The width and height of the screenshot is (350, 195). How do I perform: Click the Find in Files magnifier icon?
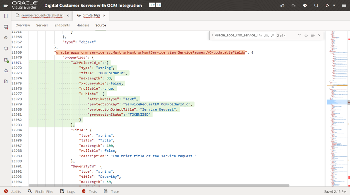click(30, 191)
